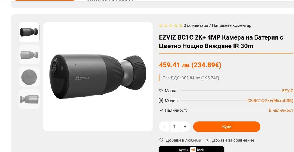Increase quantity with plus button
294x152 pixels.
pos(185,127)
